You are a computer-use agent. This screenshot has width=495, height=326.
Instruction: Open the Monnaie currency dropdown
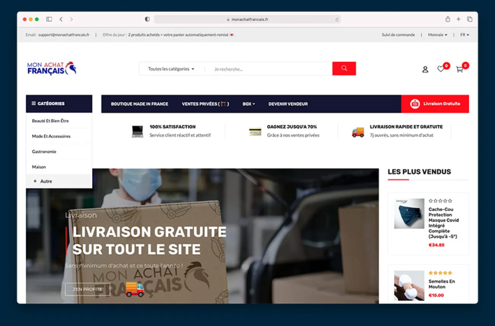tap(438, 35)
